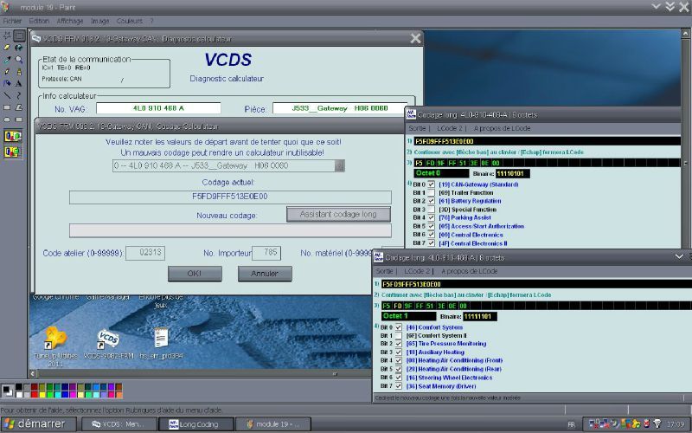
Task: Open the Affichage menu in Paint
Action: pos(70,20)
